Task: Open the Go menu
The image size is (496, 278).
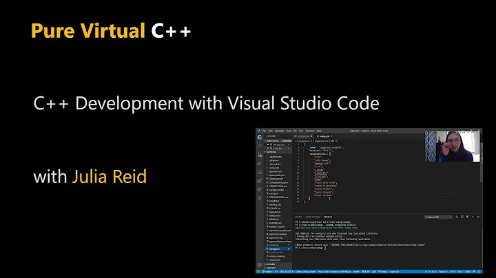Action: (x=295, y=131)
